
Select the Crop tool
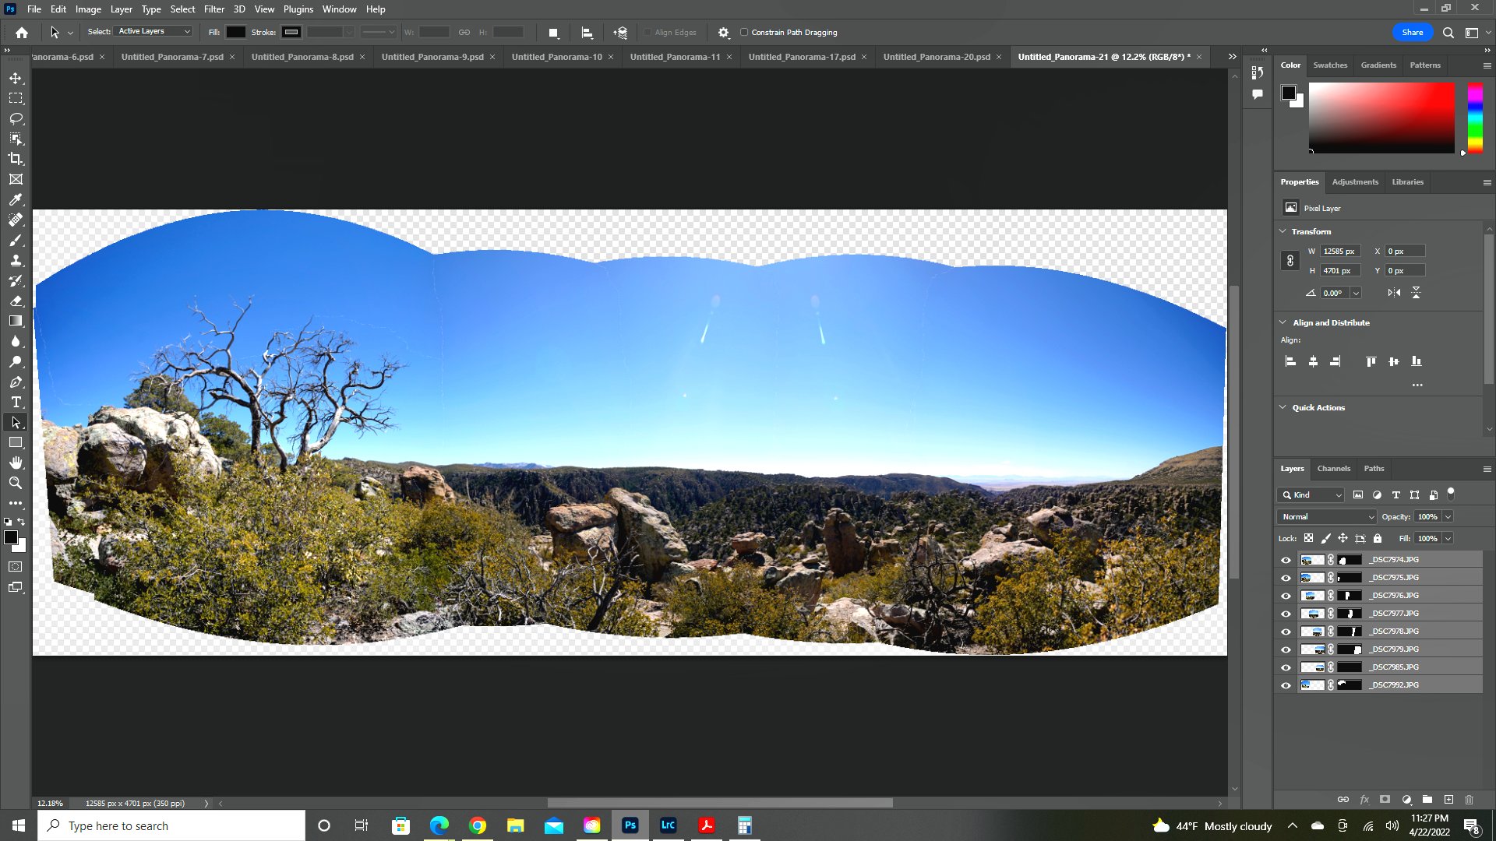(x=16, y=159)
